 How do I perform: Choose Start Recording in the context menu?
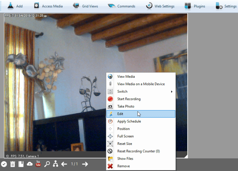click(x=141, y=99)
